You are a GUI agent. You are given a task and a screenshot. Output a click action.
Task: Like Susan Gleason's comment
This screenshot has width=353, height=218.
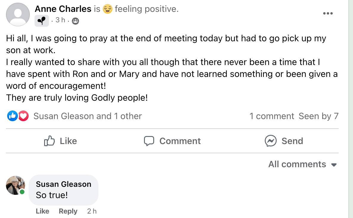coord(42,211)
